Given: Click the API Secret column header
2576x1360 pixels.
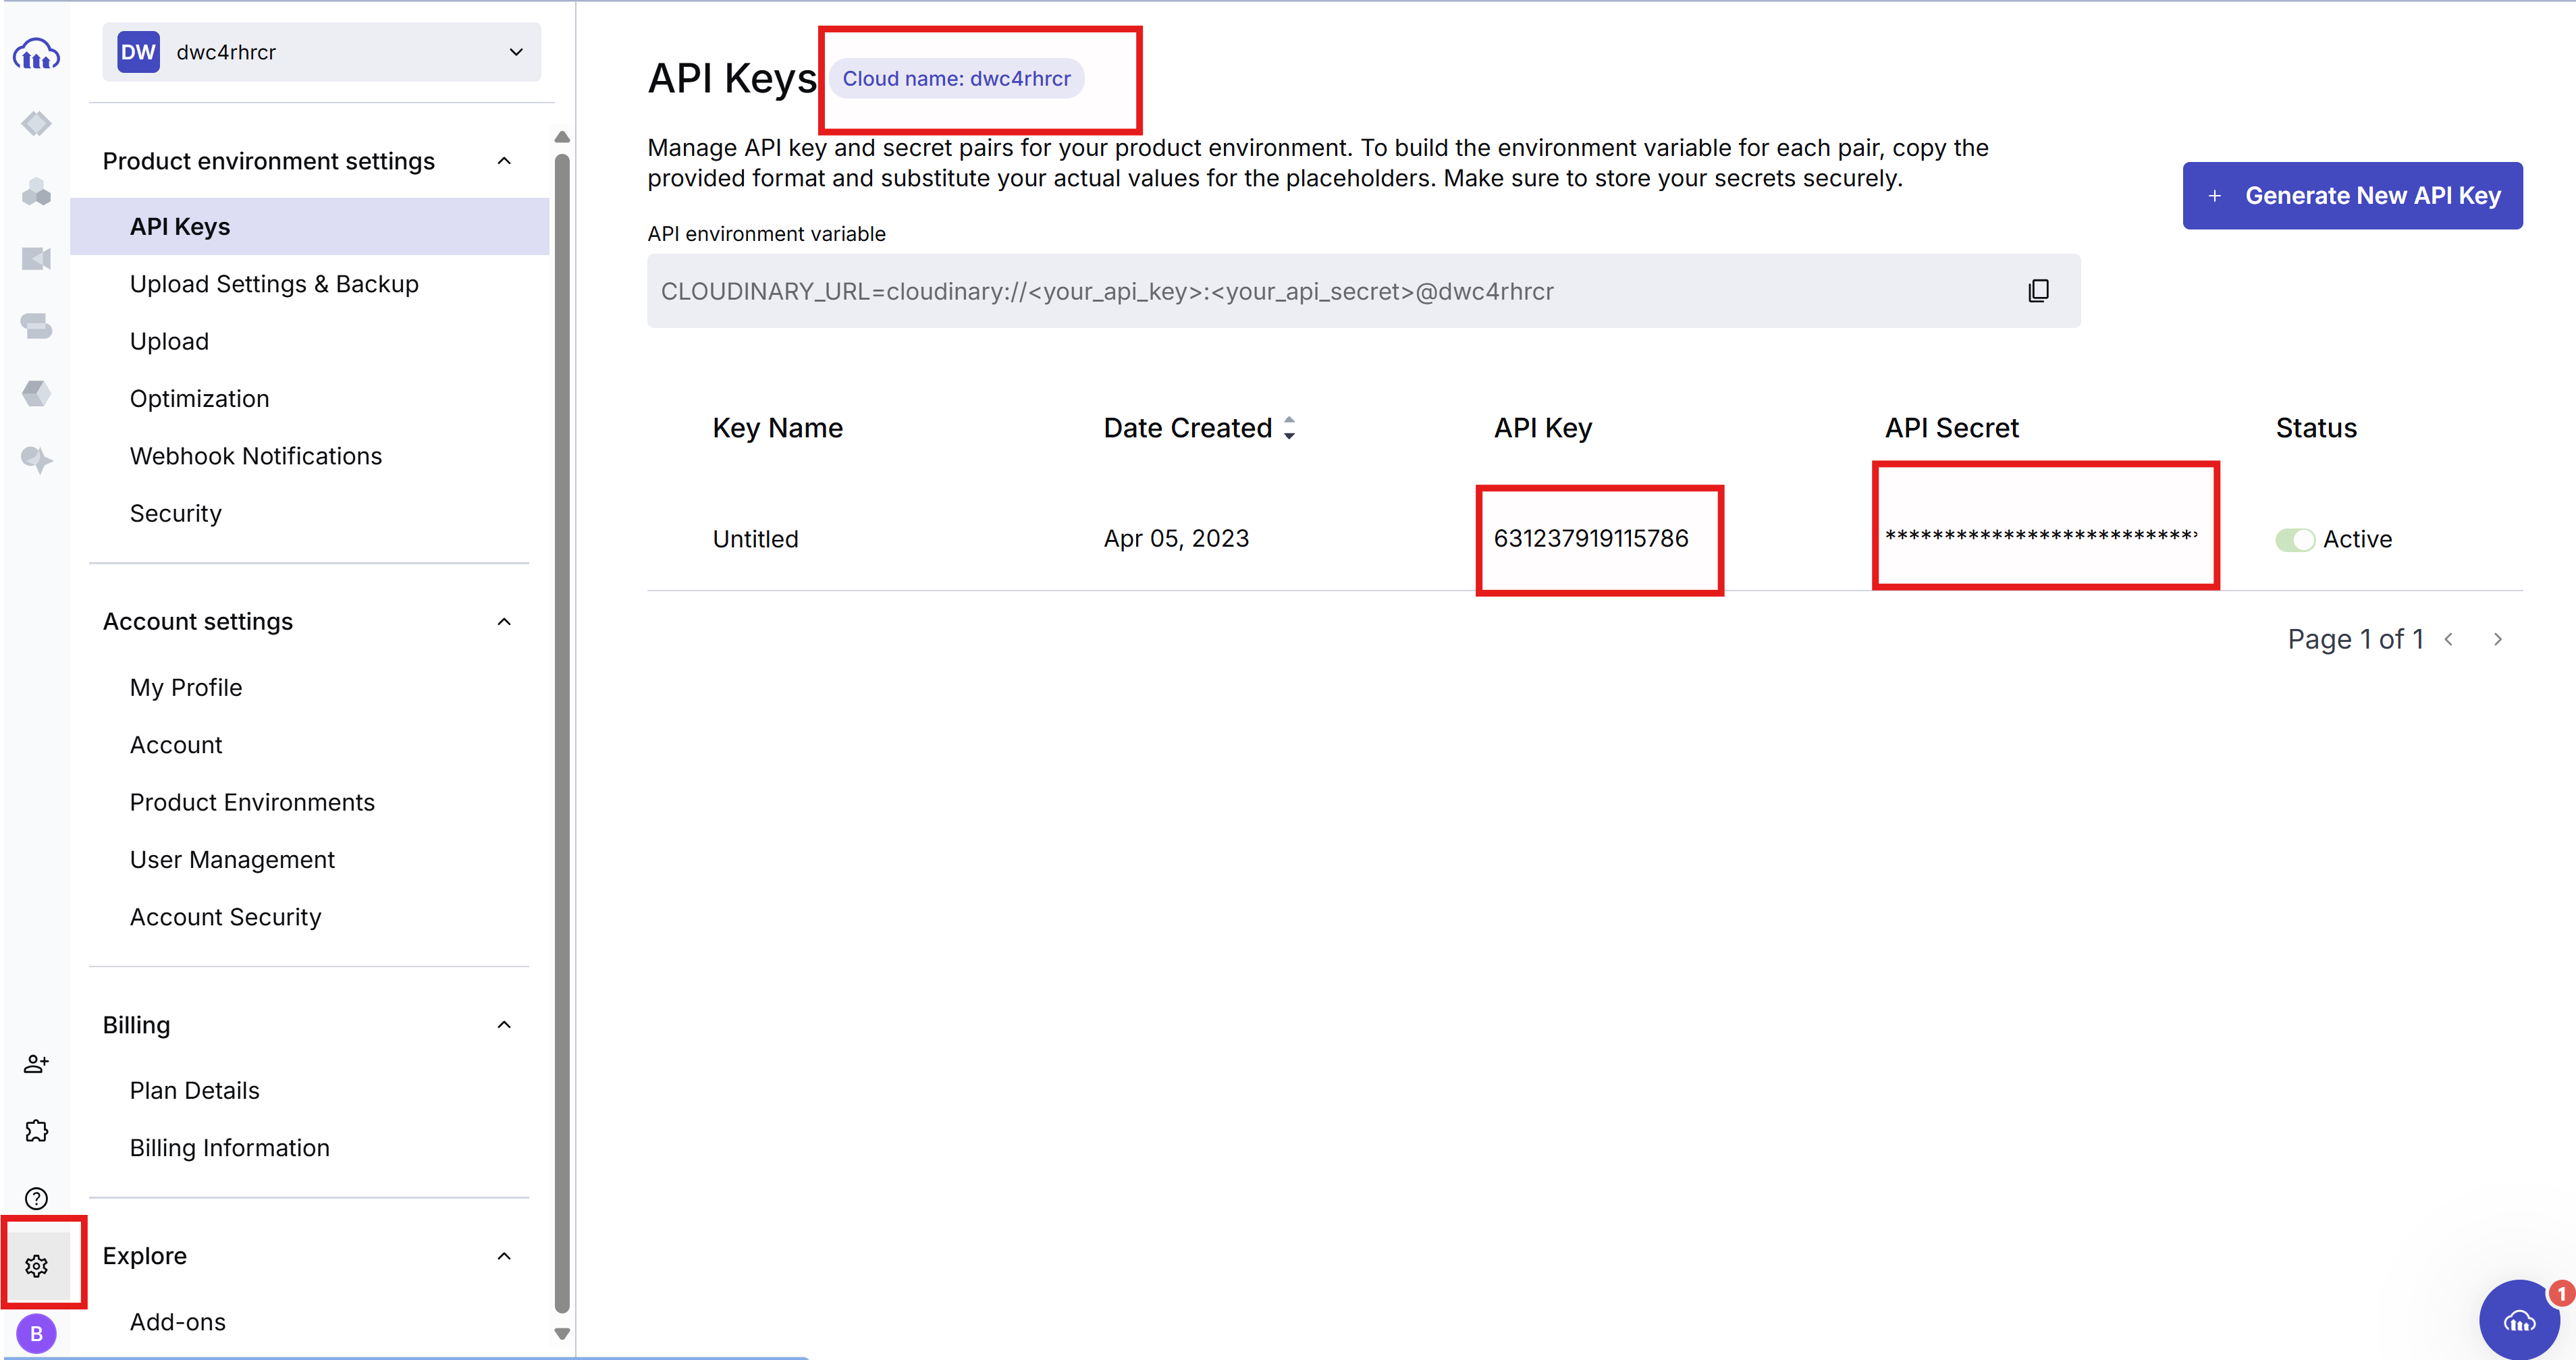Looking at the screenshot, I should coord(1952,428).
